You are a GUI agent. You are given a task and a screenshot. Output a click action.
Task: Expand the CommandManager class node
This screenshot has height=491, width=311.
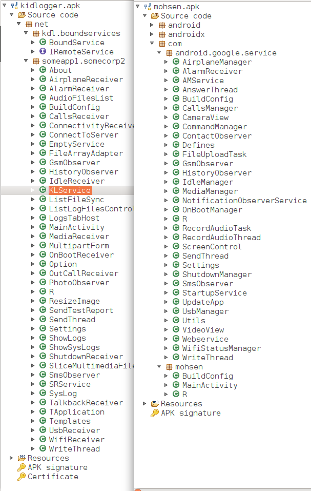pos(167,127)
